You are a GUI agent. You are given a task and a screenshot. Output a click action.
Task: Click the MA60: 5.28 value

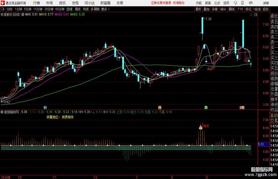pyautogui.click(x=77, y=14)
